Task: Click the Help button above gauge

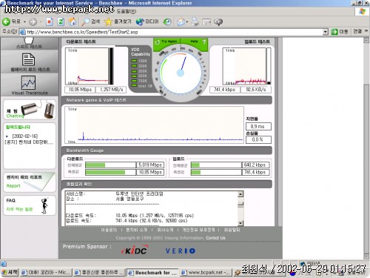Action: click(198, 42)
